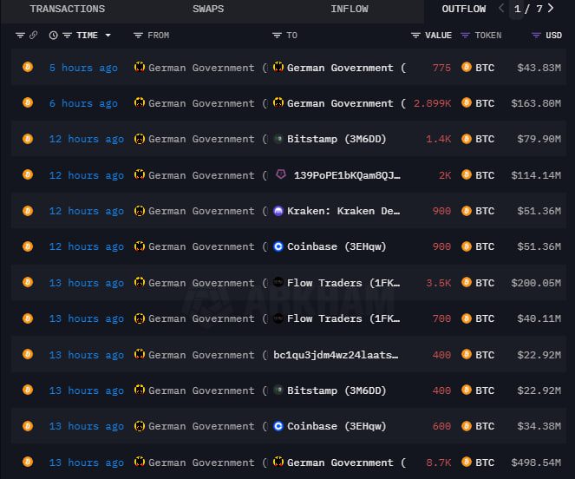The width and height of the screenshot is (575, 479).
Task: Click Flow Traders logo in $40.11M row
Action: pyautogui.click(x=278, y=318)
